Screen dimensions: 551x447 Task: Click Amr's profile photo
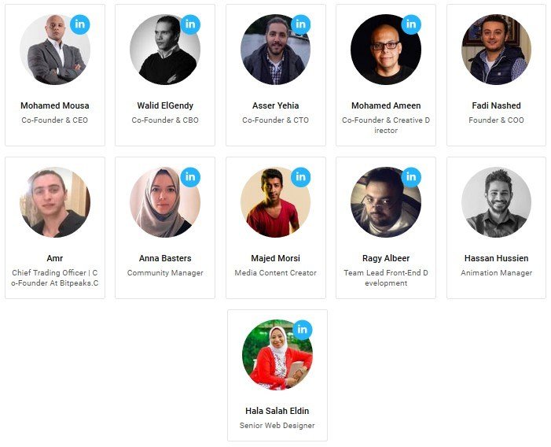pos(55,202)
